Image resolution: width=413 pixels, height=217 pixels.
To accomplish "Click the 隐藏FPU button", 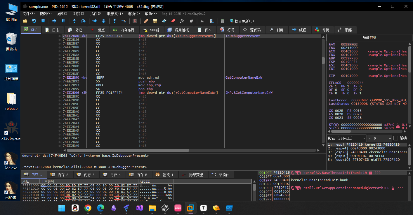I will click(369, 38).
